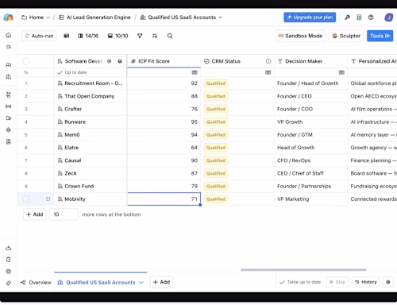This screenshot has height=305, width=397.
Task: Click the row height icon beside Auto-run
Action: pos(67,36)
